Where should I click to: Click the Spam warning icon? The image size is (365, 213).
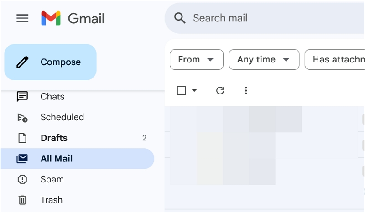tap(22, 179)
